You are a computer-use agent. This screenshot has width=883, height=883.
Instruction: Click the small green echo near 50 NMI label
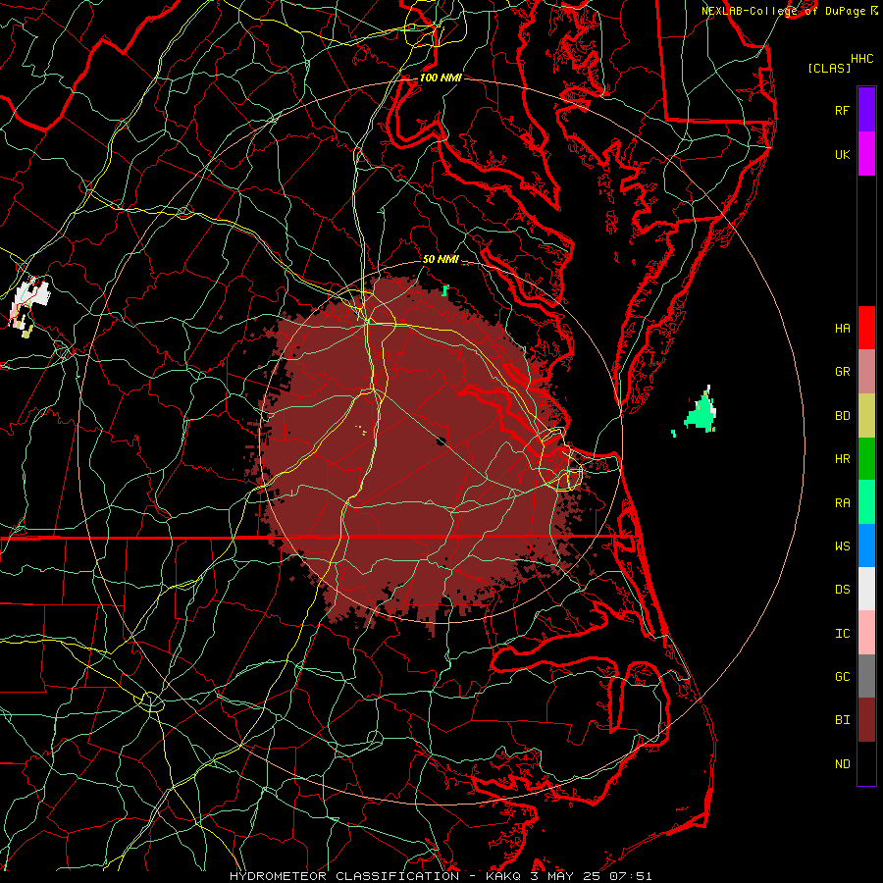click(x=445, y=290)
